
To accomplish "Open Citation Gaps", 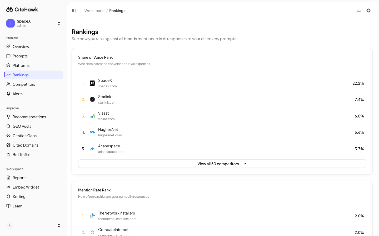I will (x=34, y=136).
